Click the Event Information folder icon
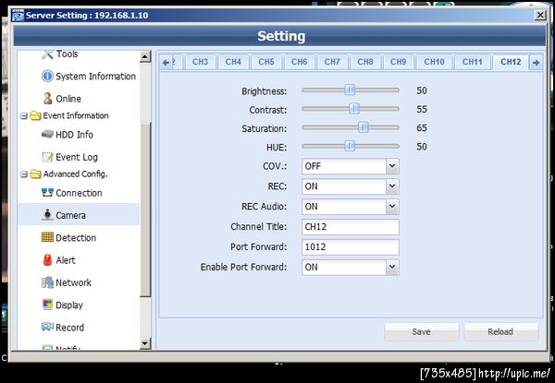 [35, 115]
